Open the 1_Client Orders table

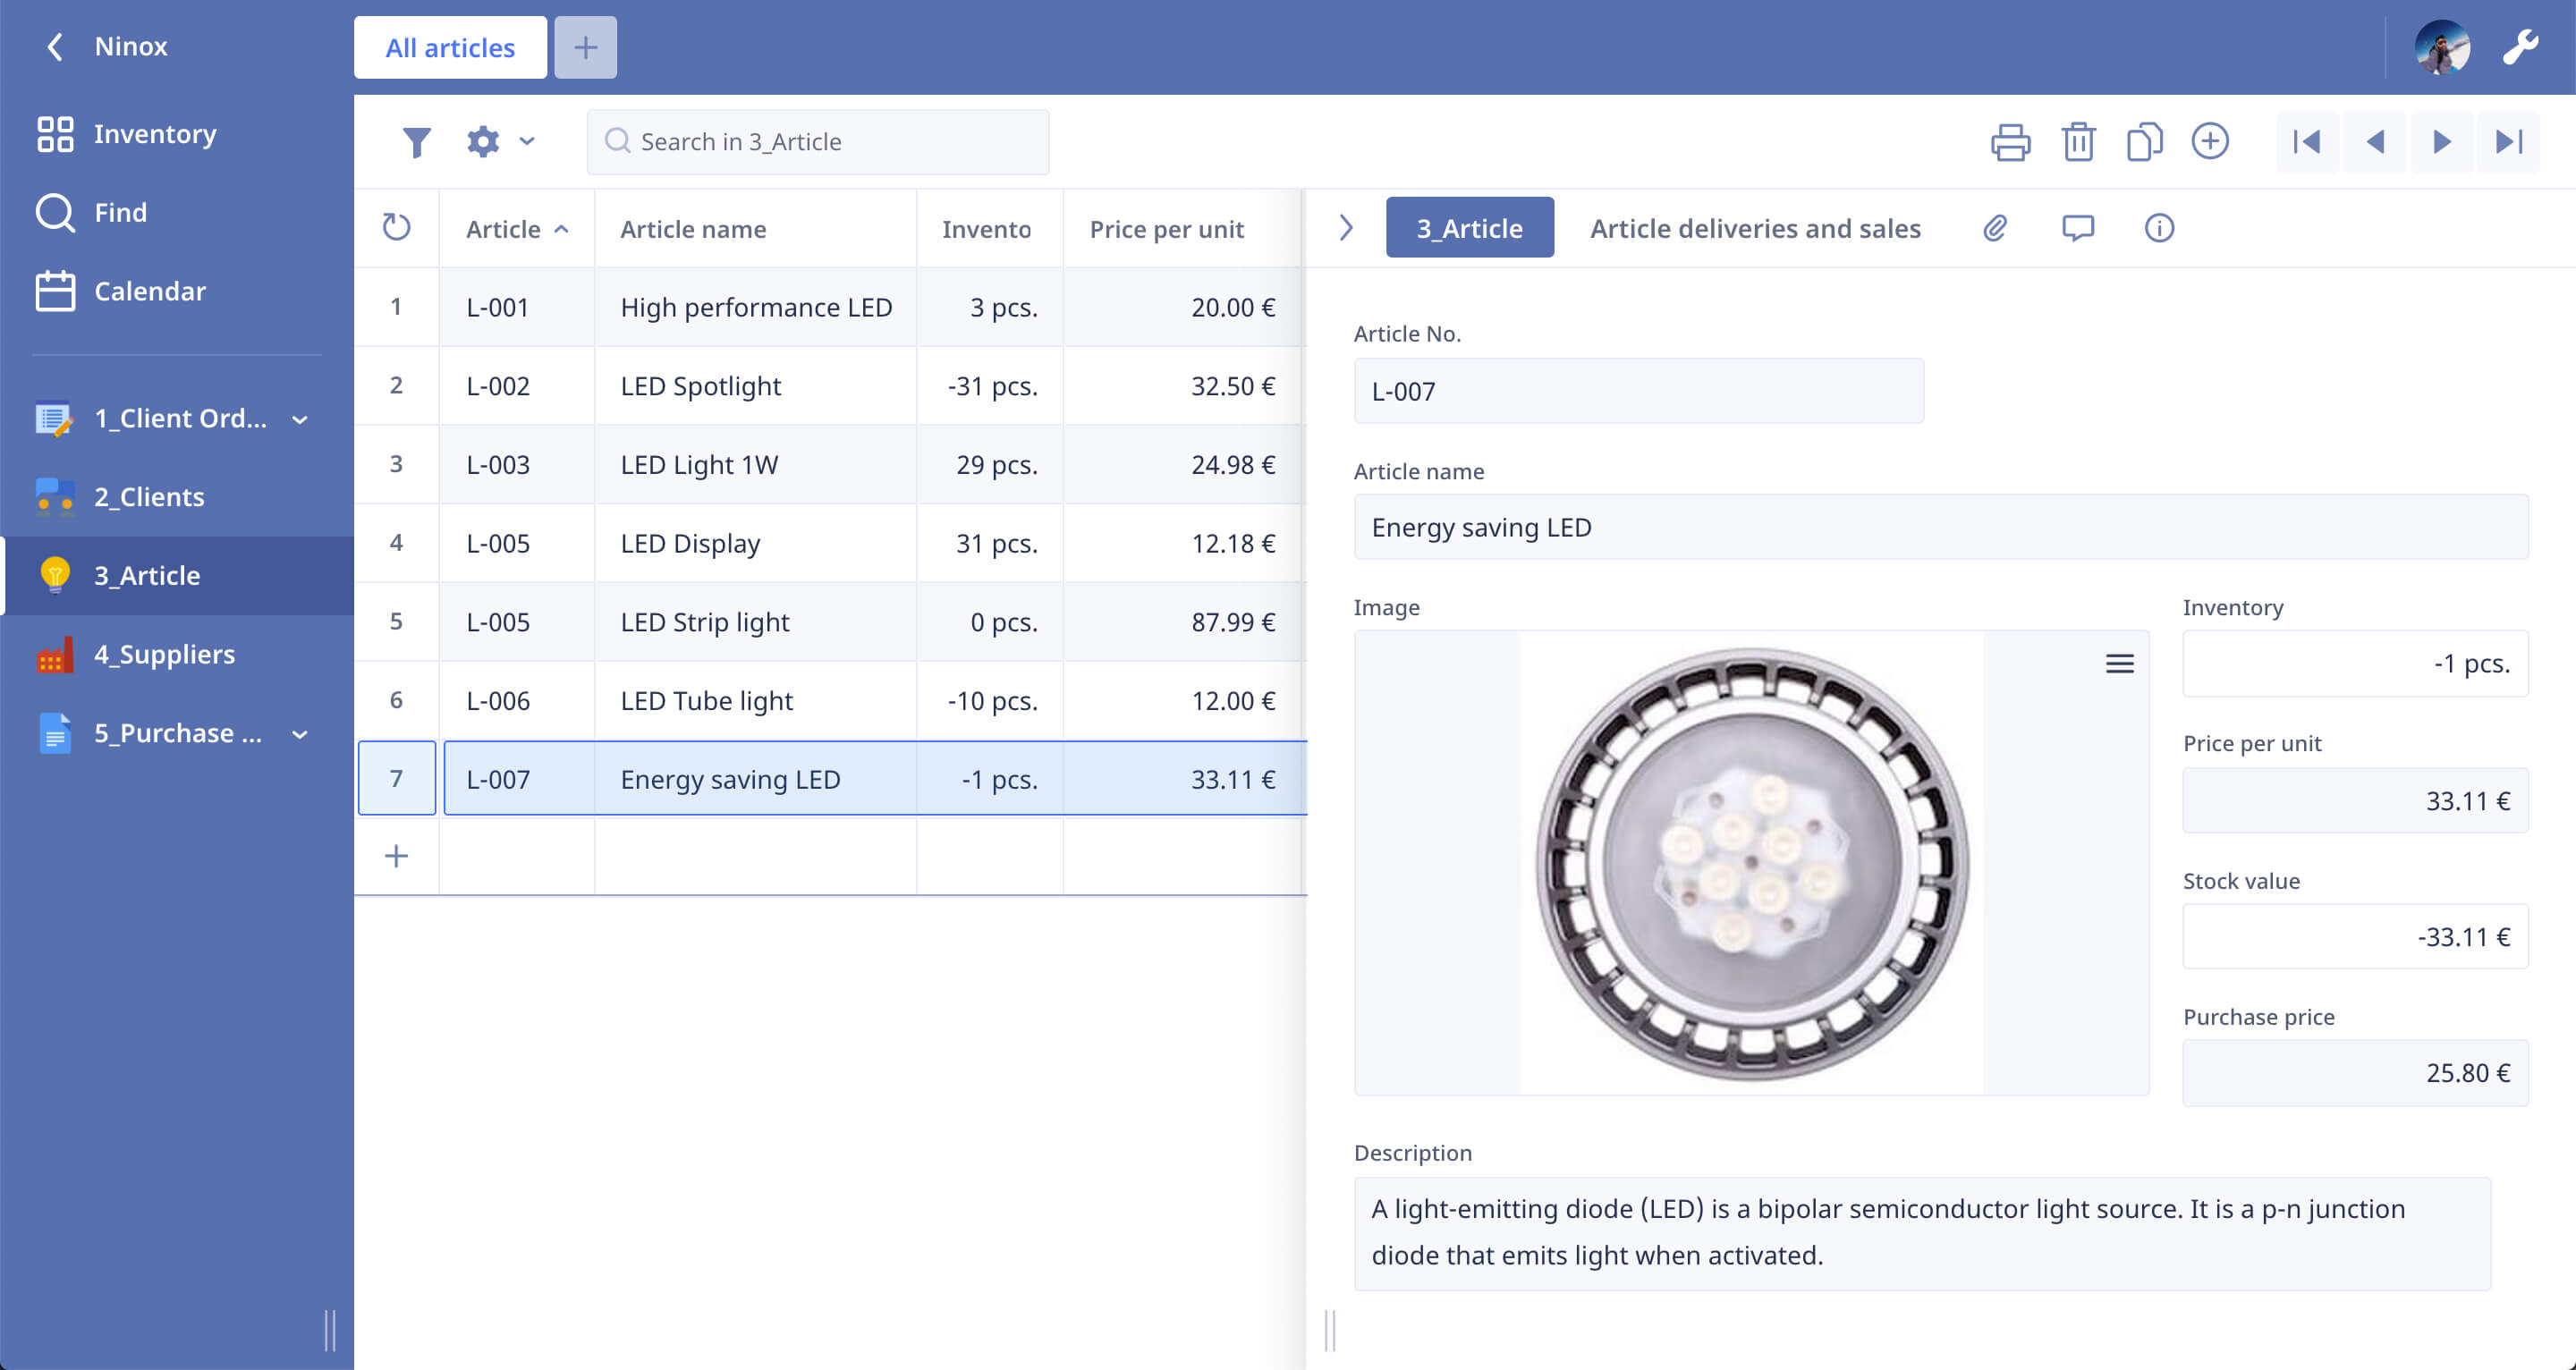(x=152, y=418)
